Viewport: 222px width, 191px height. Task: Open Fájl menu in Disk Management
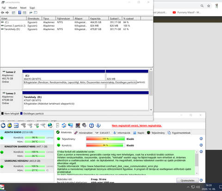[4, 8]
